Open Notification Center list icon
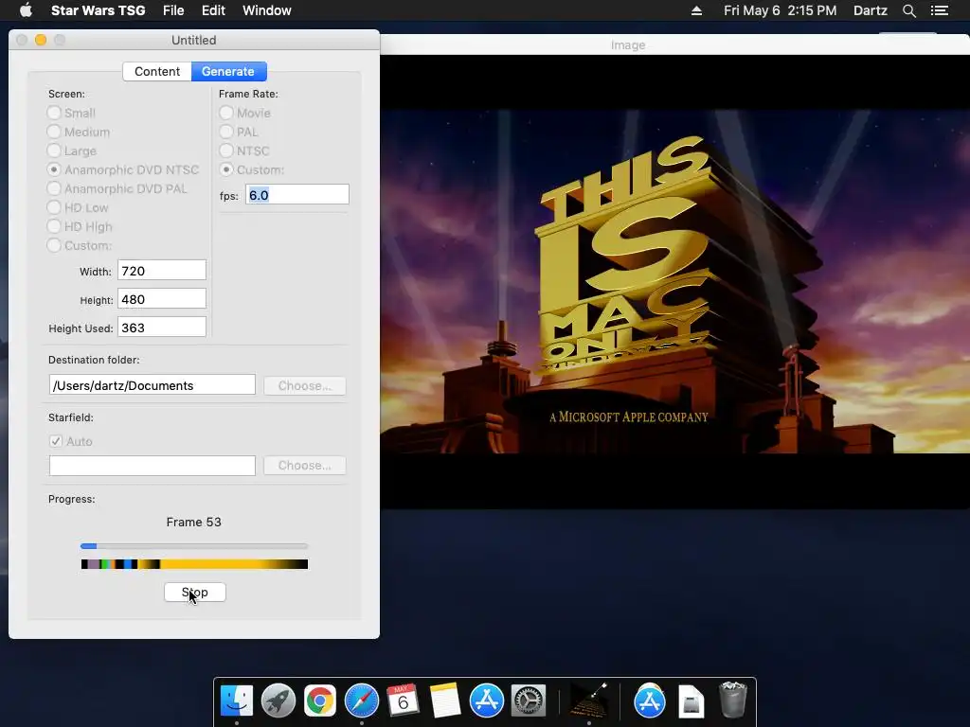Image resolution: width=970 pixels, height=727 pixels. [x=940, y=10]
